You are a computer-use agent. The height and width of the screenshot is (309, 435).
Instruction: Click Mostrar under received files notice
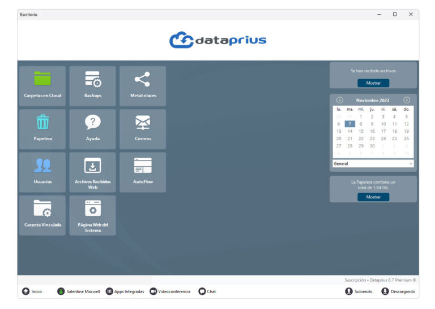tap(373, 83)
